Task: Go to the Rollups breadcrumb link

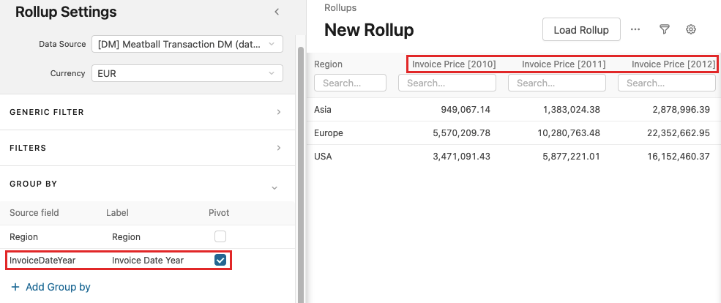Action: coord(341,7)
